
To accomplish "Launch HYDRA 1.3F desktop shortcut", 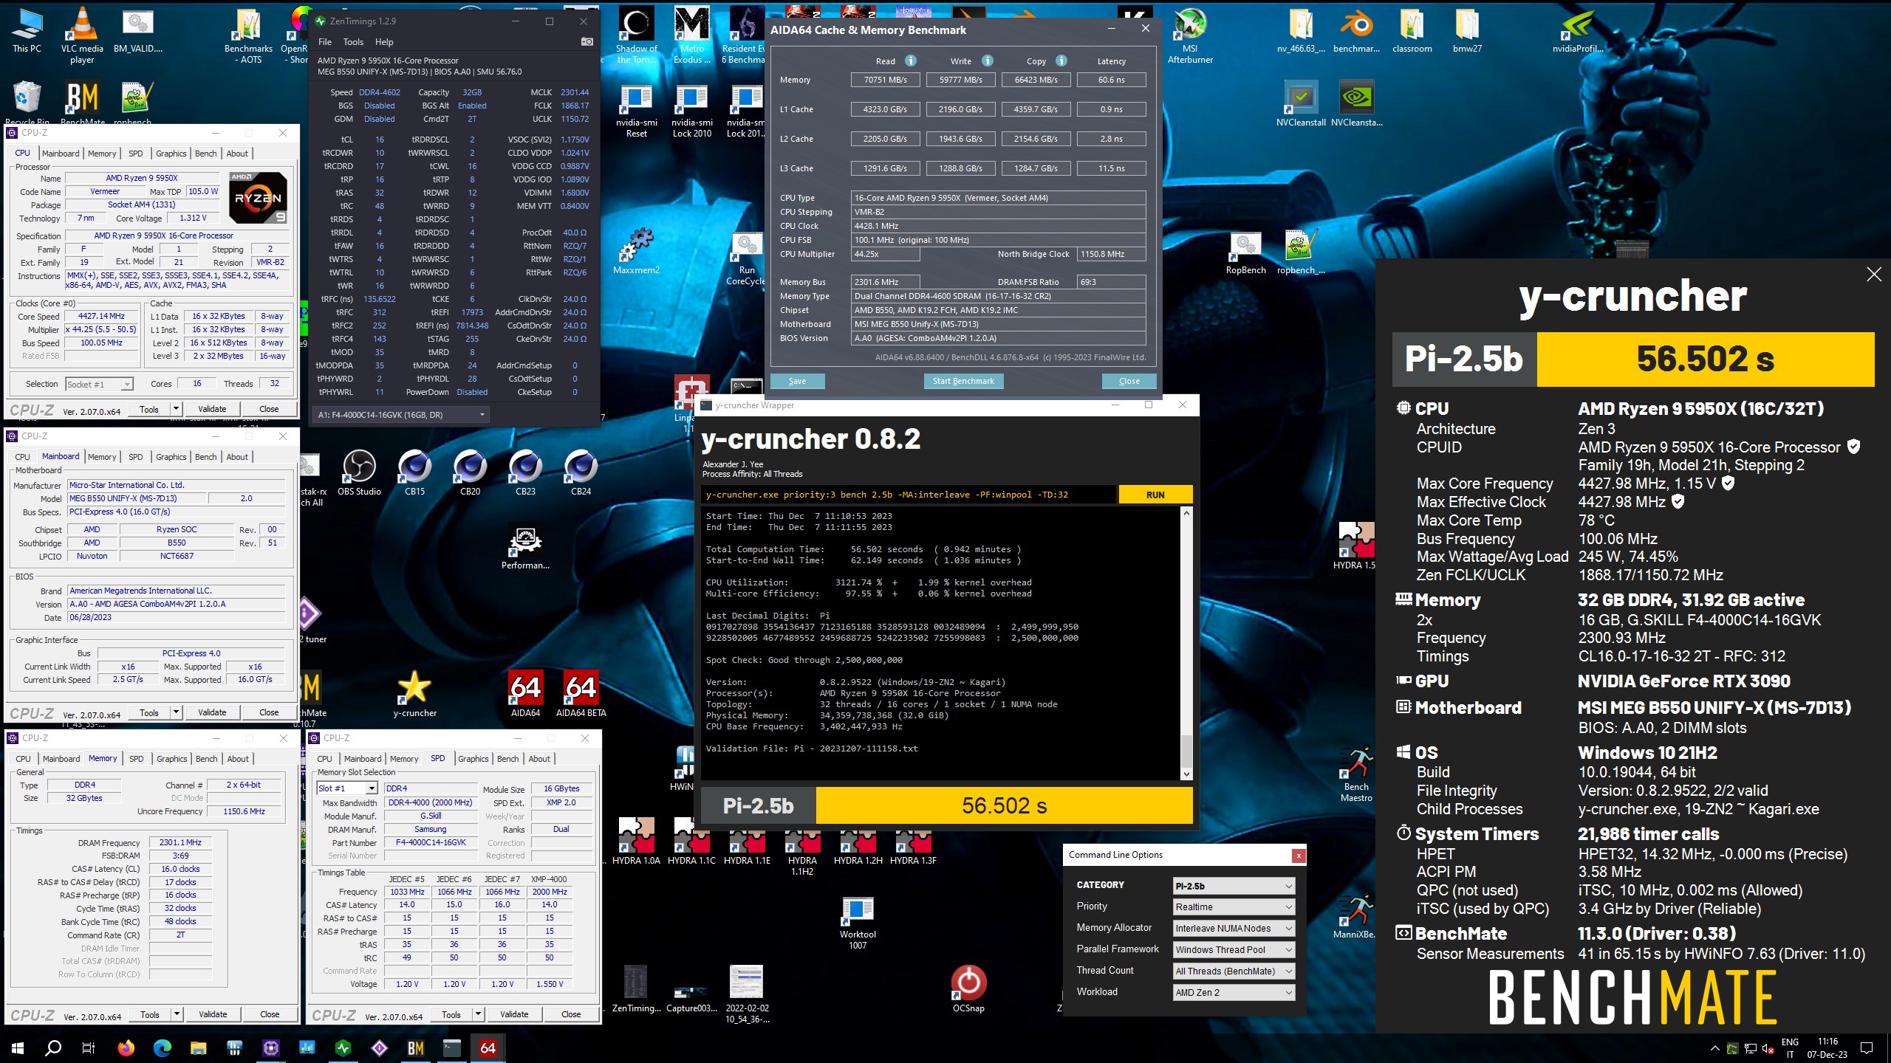I will tap(913, 842).
